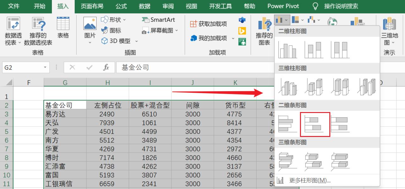Expand the 屏幕截图 screenshot dropdown

(177, 31)
